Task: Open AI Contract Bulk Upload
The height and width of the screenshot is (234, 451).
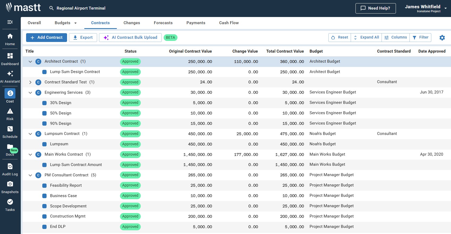Action: coord(130,37)
